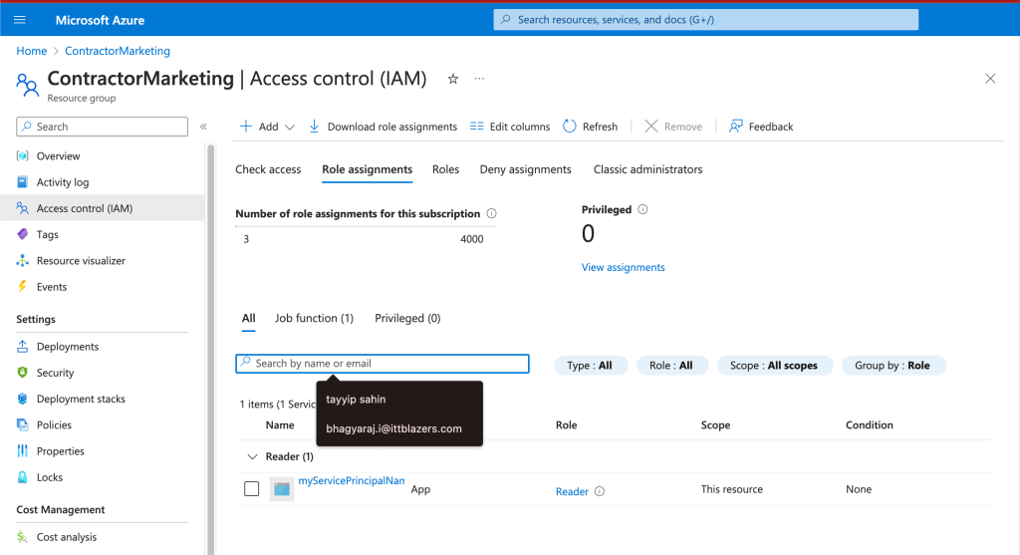Click the Overview icon in sidebar

23,156
